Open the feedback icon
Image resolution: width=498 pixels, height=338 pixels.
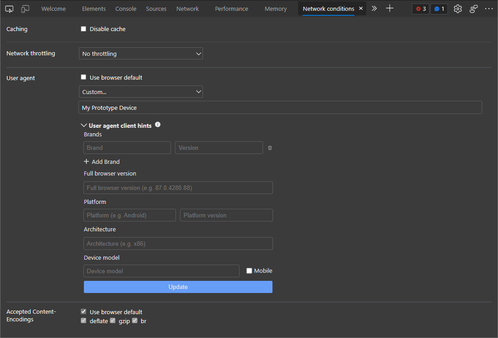(473, 9)
